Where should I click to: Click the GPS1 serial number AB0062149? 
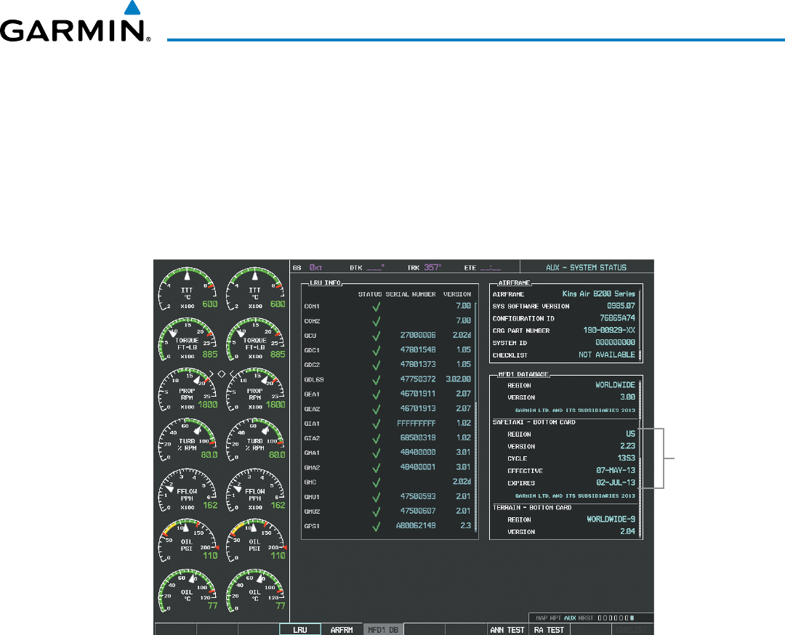pos(416,526)
